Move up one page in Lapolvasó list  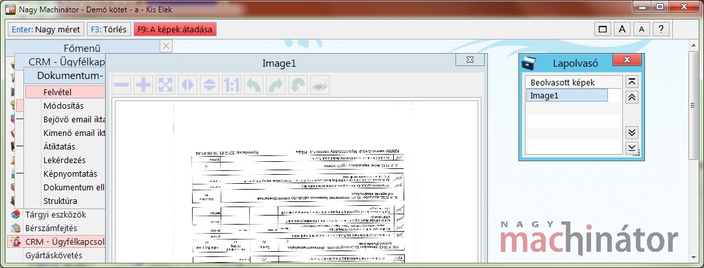632,97
